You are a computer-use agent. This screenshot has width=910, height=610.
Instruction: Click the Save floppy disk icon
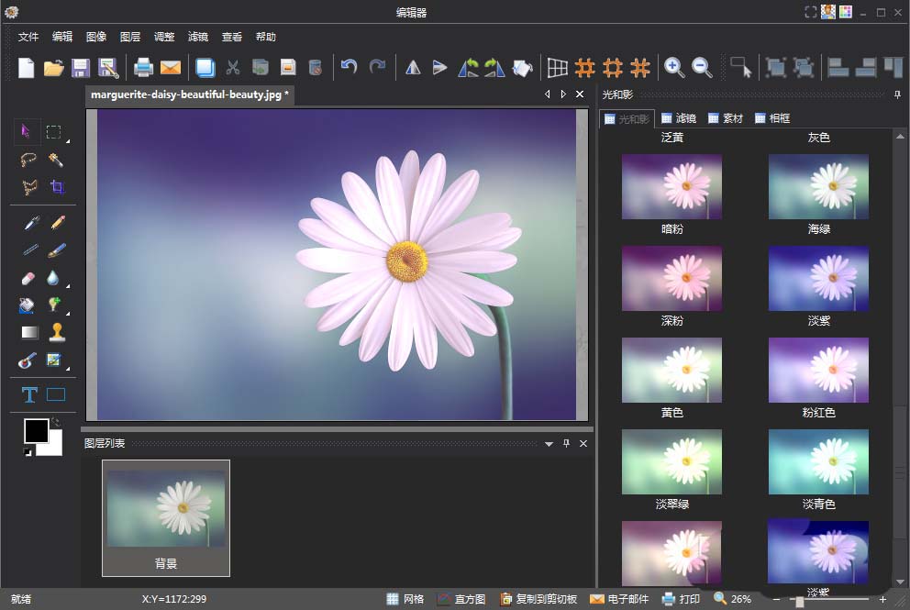(81, 67)
